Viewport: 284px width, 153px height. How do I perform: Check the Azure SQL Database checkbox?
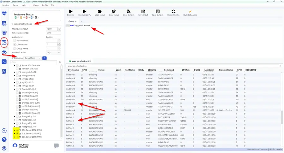[17, 65]
